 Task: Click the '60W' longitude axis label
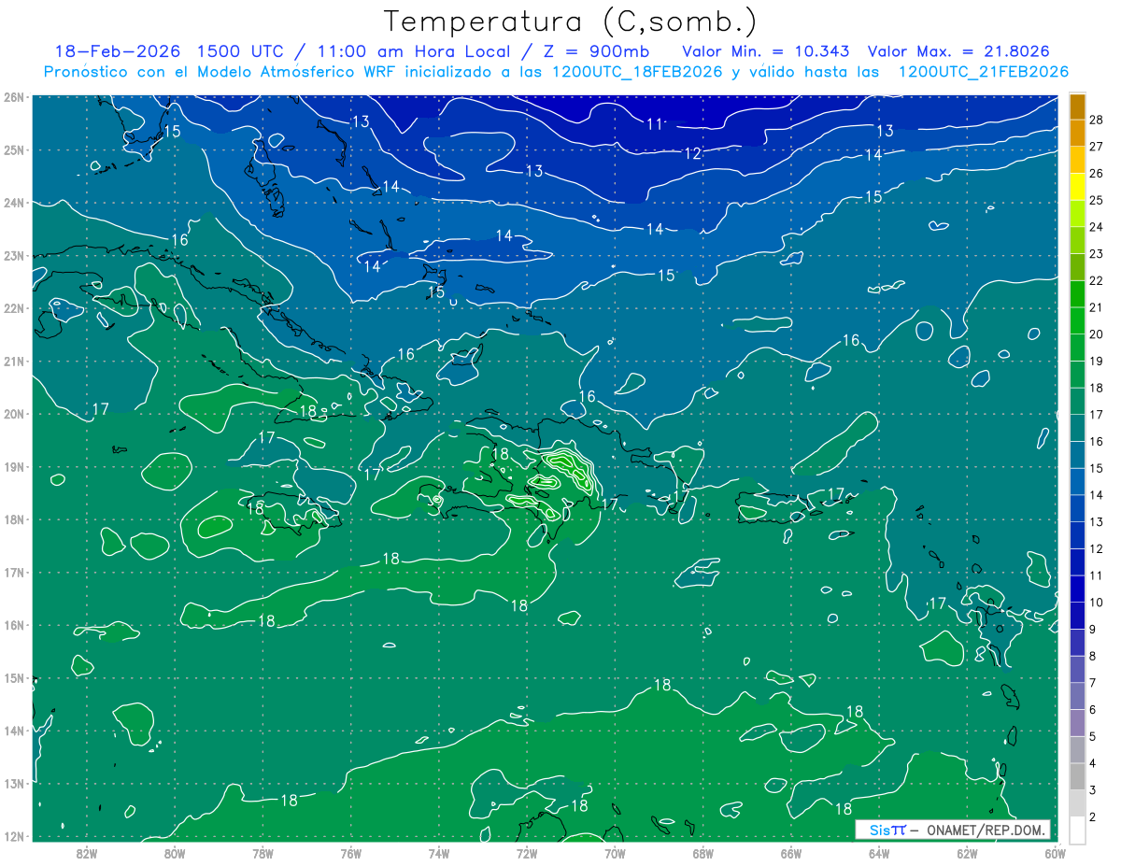(x=1056, y=853)
